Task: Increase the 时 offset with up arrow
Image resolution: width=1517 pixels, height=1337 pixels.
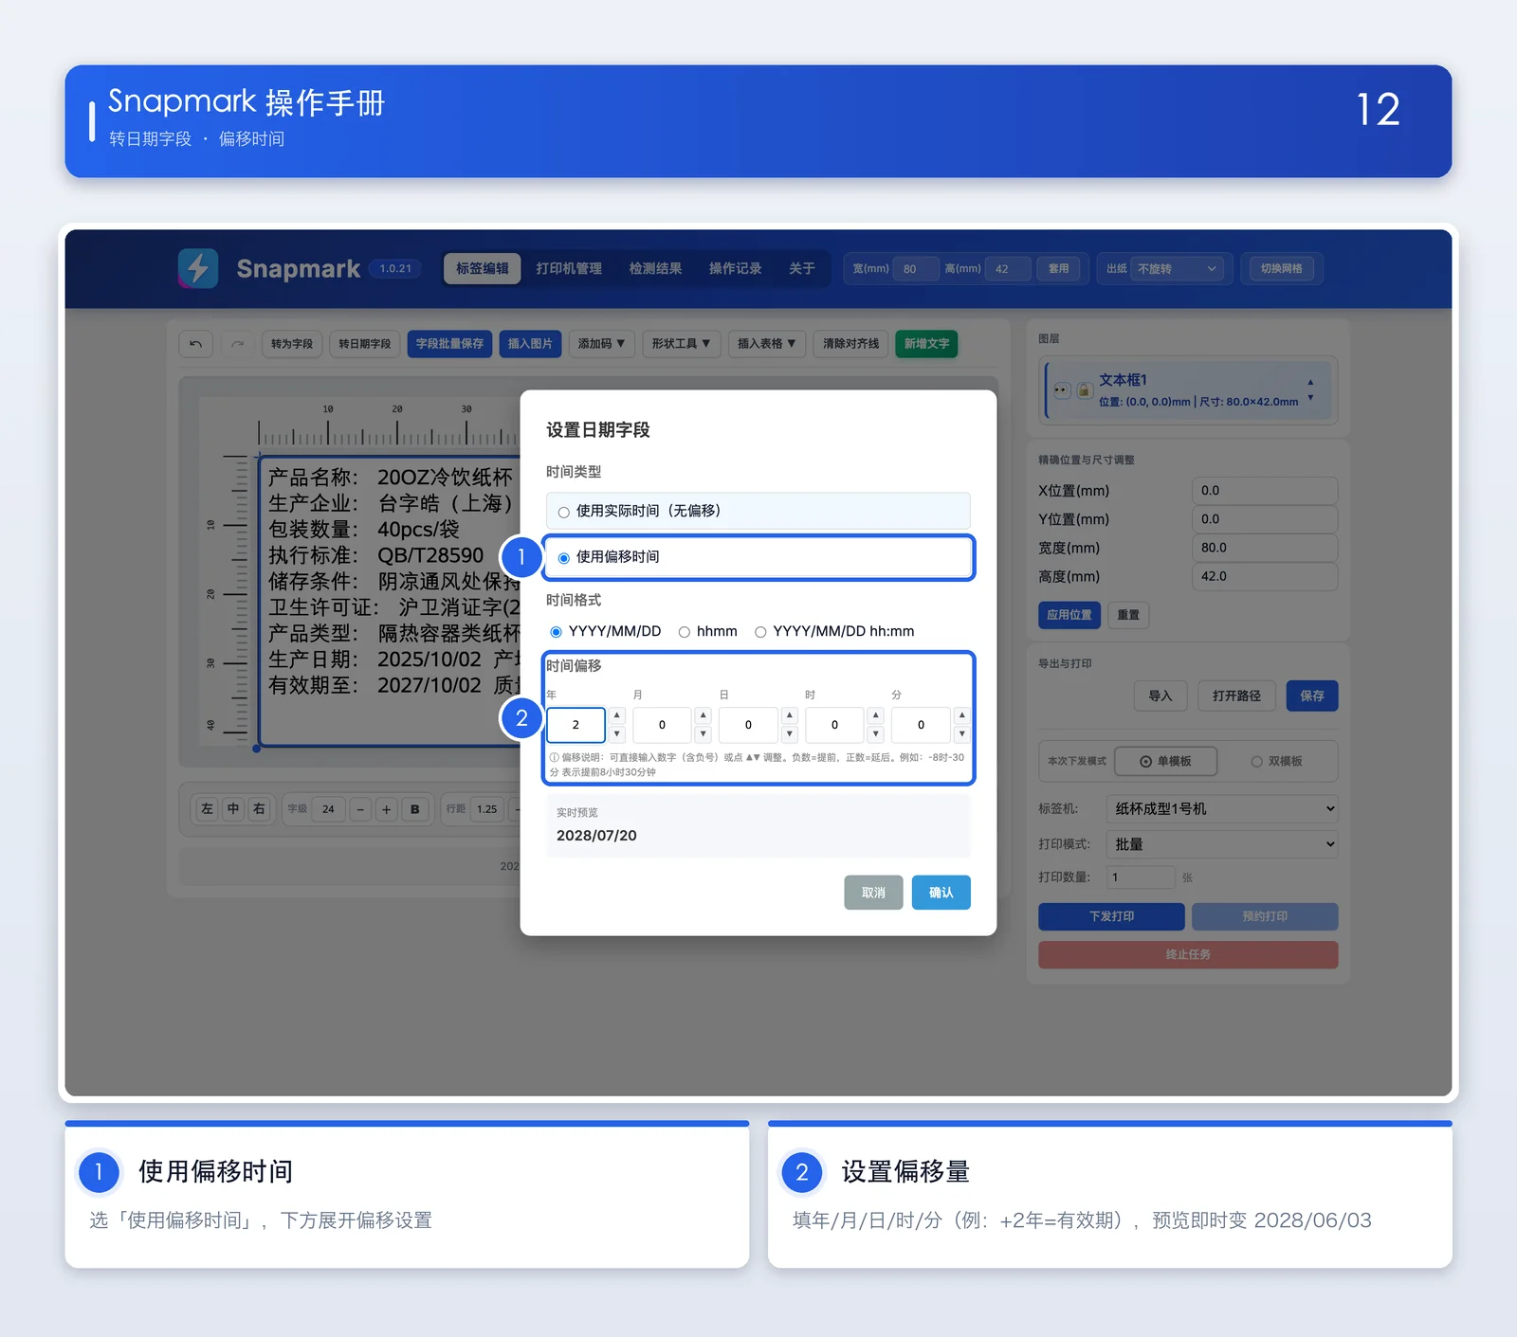Action: pyautogui.click(x=876, y=715)
